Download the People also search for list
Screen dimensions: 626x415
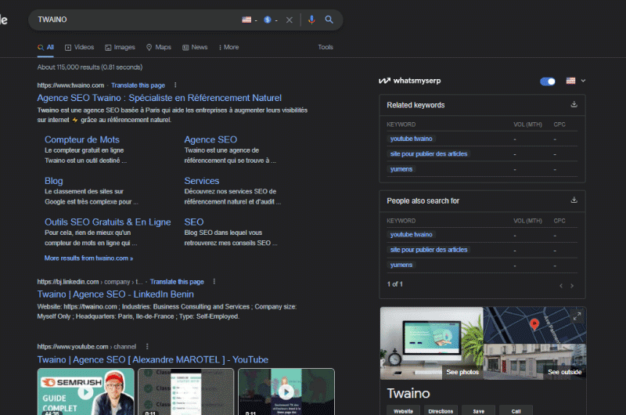pos(574,200)
